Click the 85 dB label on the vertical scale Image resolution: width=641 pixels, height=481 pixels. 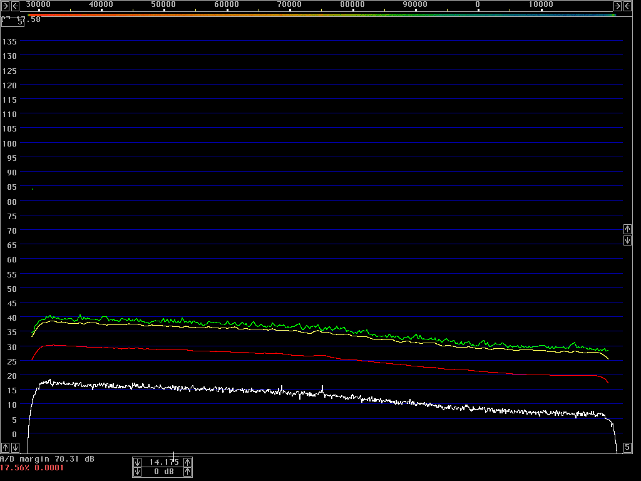click(x=12, y=187)
